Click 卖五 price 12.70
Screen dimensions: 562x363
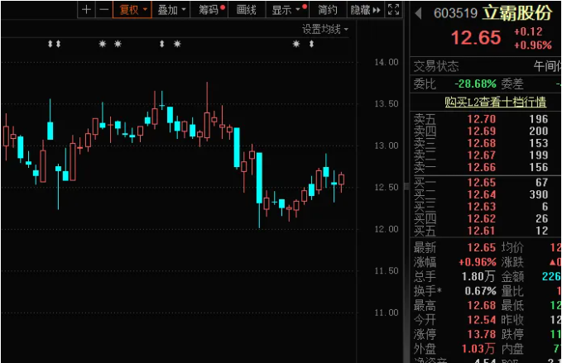click(482, 119)
